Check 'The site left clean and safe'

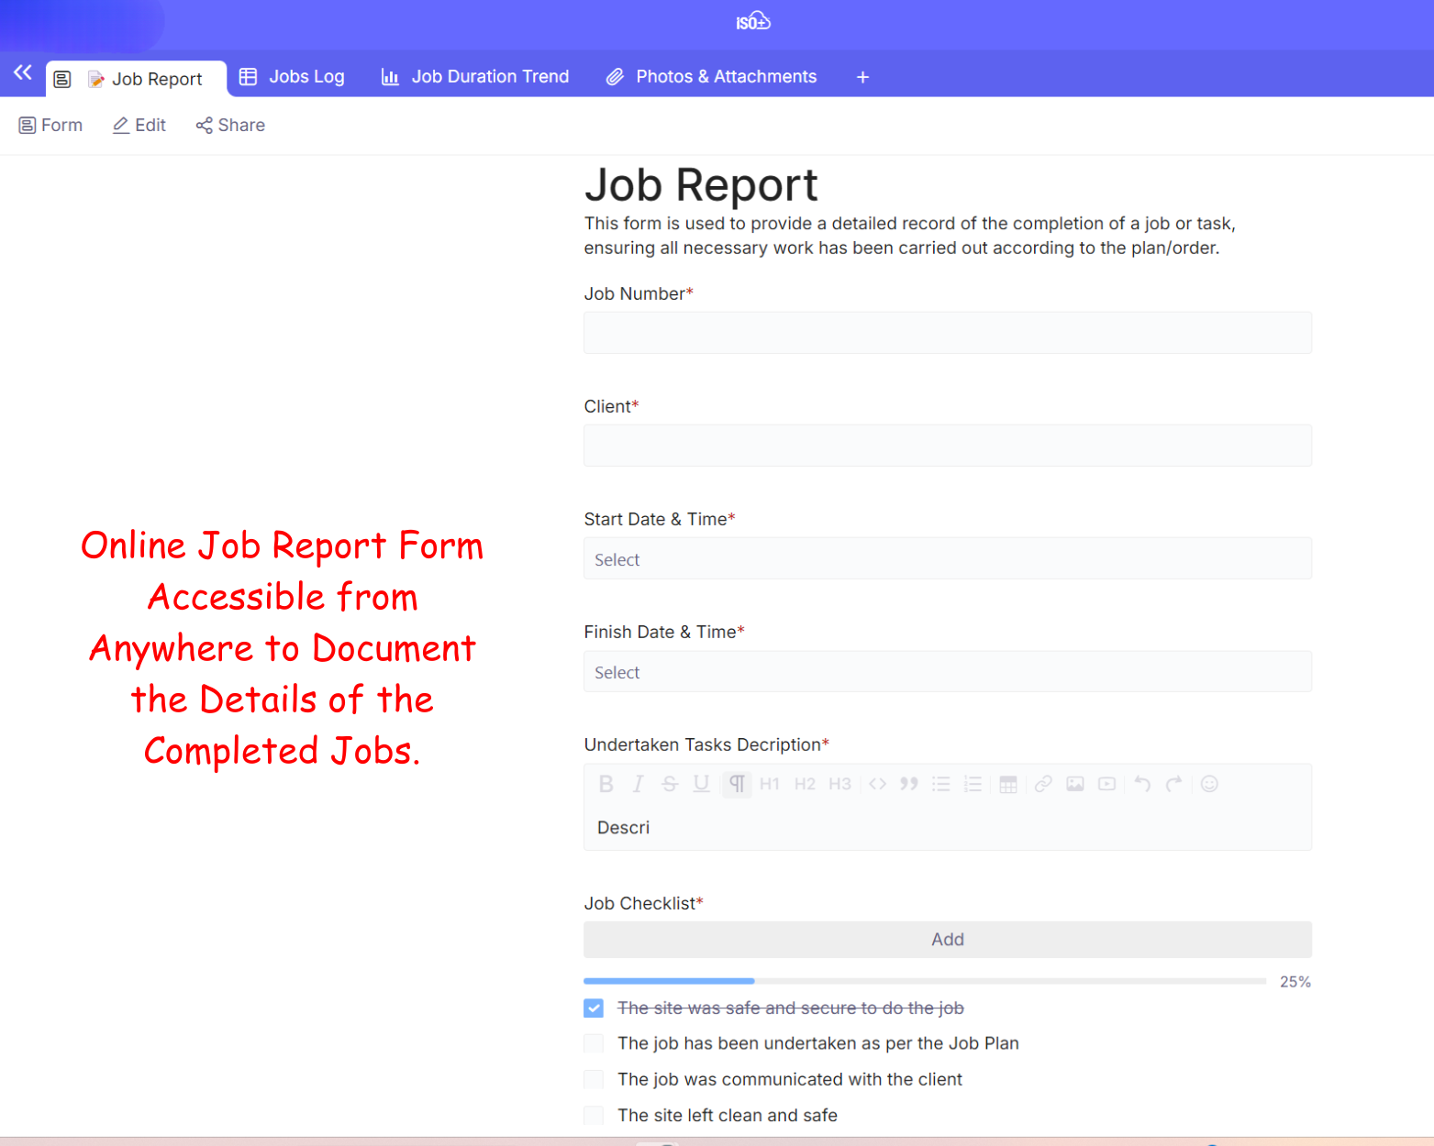pyautogui.click(x=594, y=1116)
